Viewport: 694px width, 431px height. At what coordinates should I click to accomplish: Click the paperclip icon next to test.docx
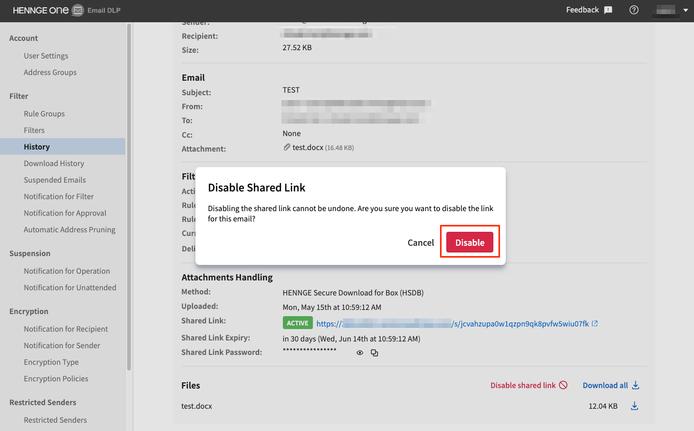point(287,147)
